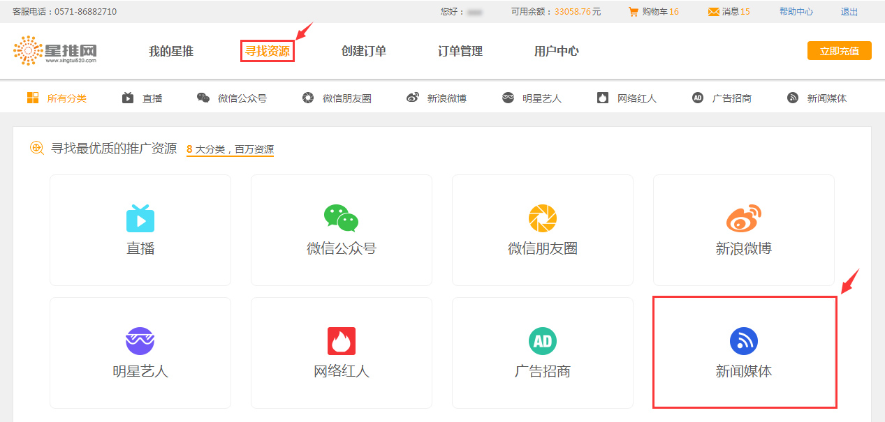This screenshot has width=885, height=422.
Task: Click the 明星艺人 card label text
Action: (140, 372)
